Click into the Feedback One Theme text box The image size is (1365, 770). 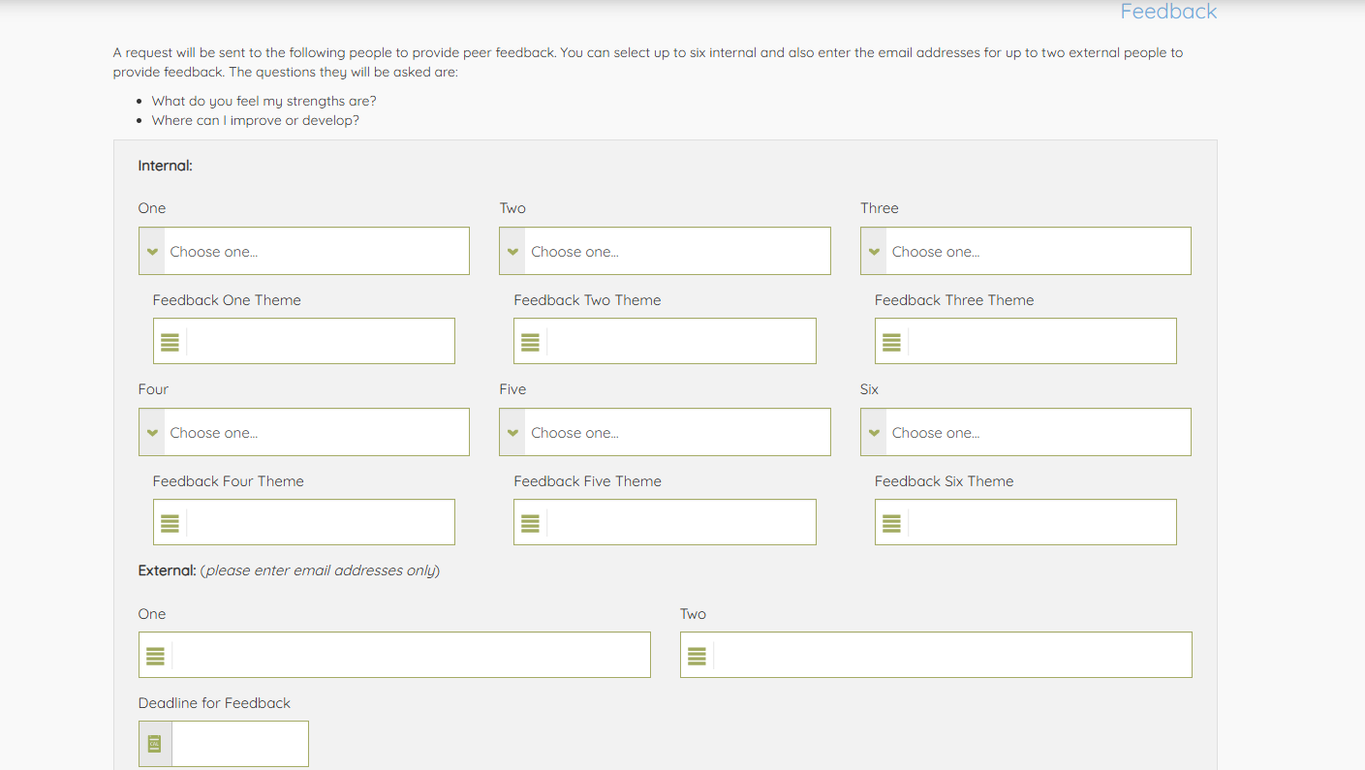coord(320,342)
